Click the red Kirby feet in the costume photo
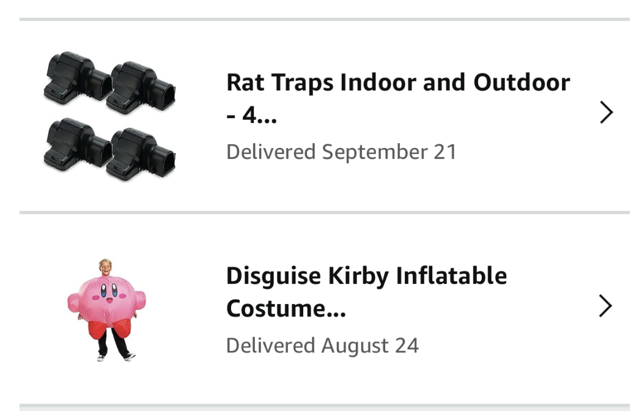 (x=108, y=331)
